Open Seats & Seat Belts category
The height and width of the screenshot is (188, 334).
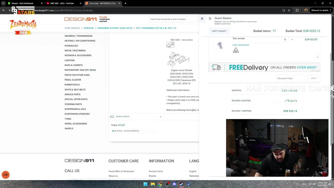[x=75, y=90]
